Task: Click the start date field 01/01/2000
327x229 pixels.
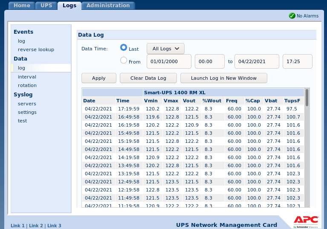Action: (x=169, y=61)
